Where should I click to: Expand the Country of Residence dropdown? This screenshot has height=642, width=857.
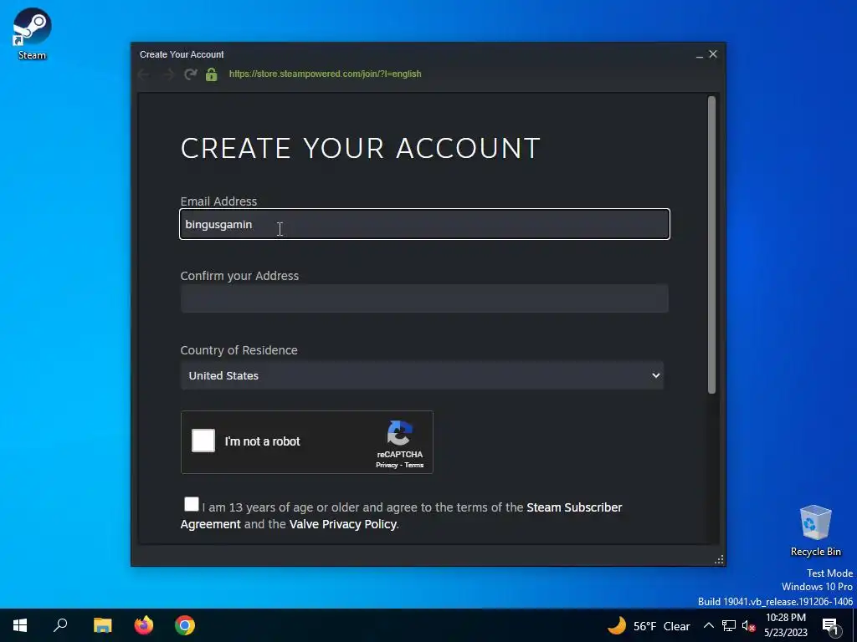coord(422,375)
